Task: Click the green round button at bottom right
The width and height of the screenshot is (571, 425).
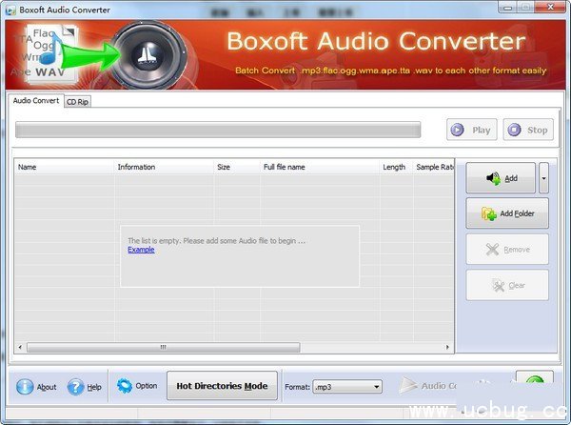Action: click(x=534, y=384)
